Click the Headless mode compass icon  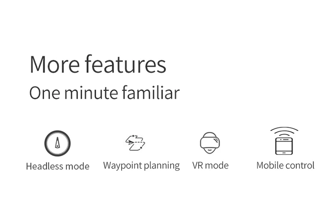(x=57, y=143)
